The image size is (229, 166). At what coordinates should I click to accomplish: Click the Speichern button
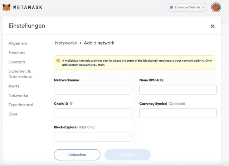pos(127,155)
